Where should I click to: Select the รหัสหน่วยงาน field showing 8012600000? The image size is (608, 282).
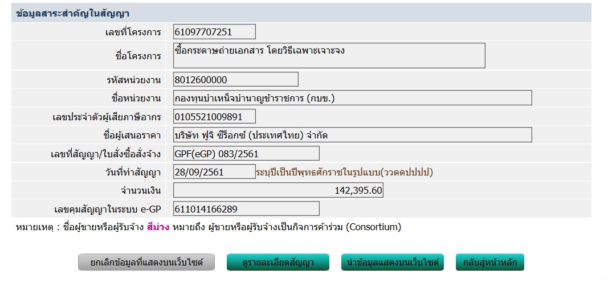tap(235, 80)
